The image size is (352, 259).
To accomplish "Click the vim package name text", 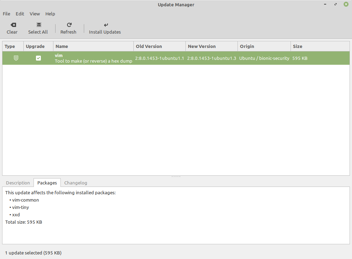I will tap(59, 55).
